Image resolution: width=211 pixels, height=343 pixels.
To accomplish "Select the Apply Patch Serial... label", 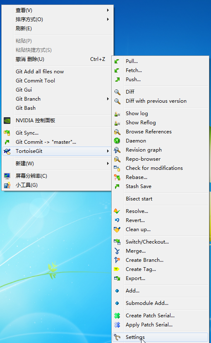I will 149,325.
